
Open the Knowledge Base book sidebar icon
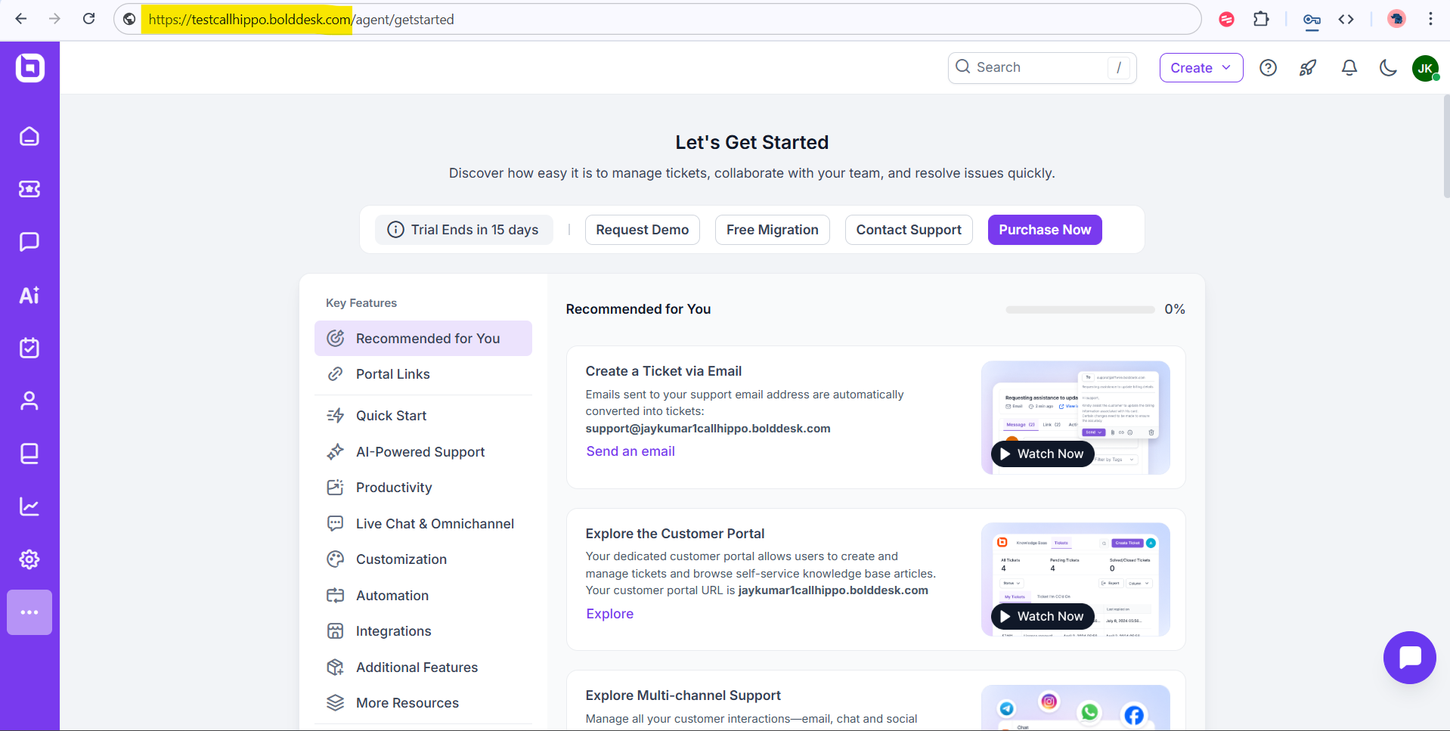(29, 454)
